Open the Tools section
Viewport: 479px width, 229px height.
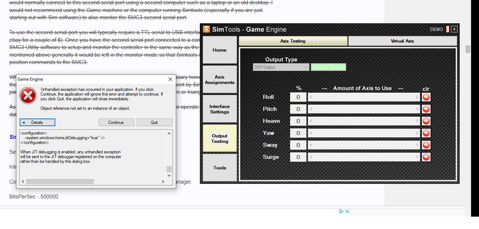[219, 168]
